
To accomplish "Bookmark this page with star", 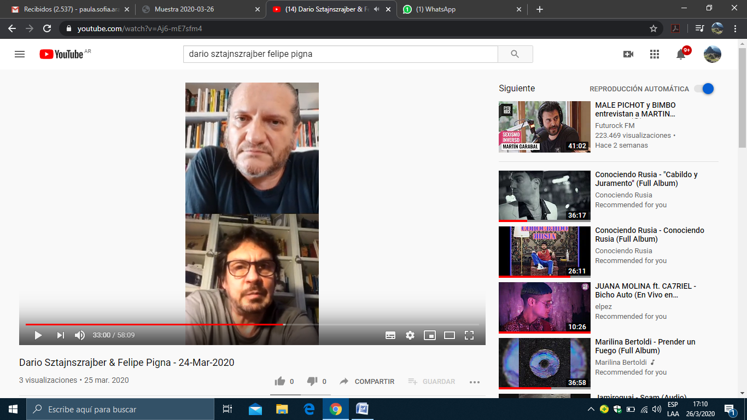I will [x=653, y=28].
